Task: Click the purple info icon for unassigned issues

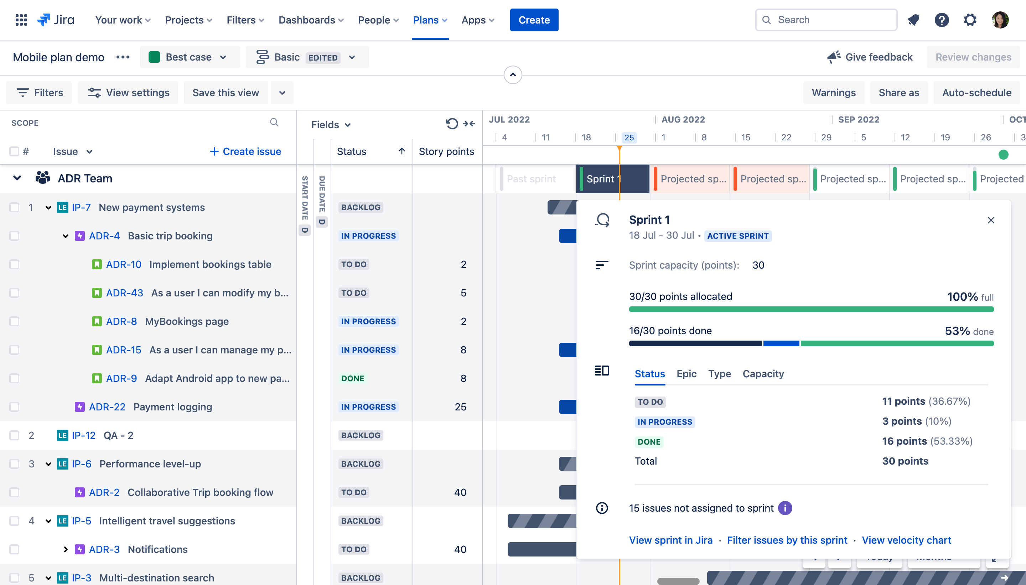Action: click(x=785, y=508)
